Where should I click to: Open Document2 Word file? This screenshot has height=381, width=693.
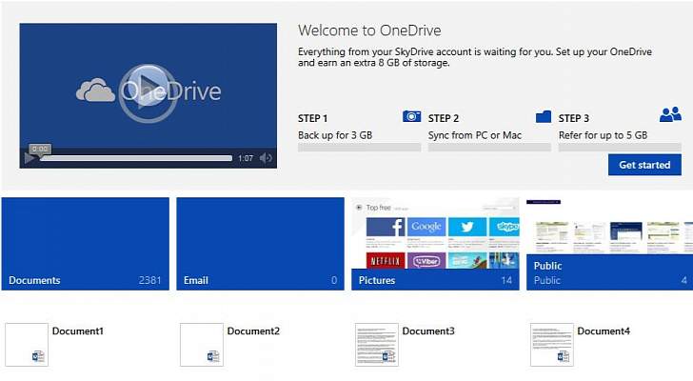coord(202,345)
